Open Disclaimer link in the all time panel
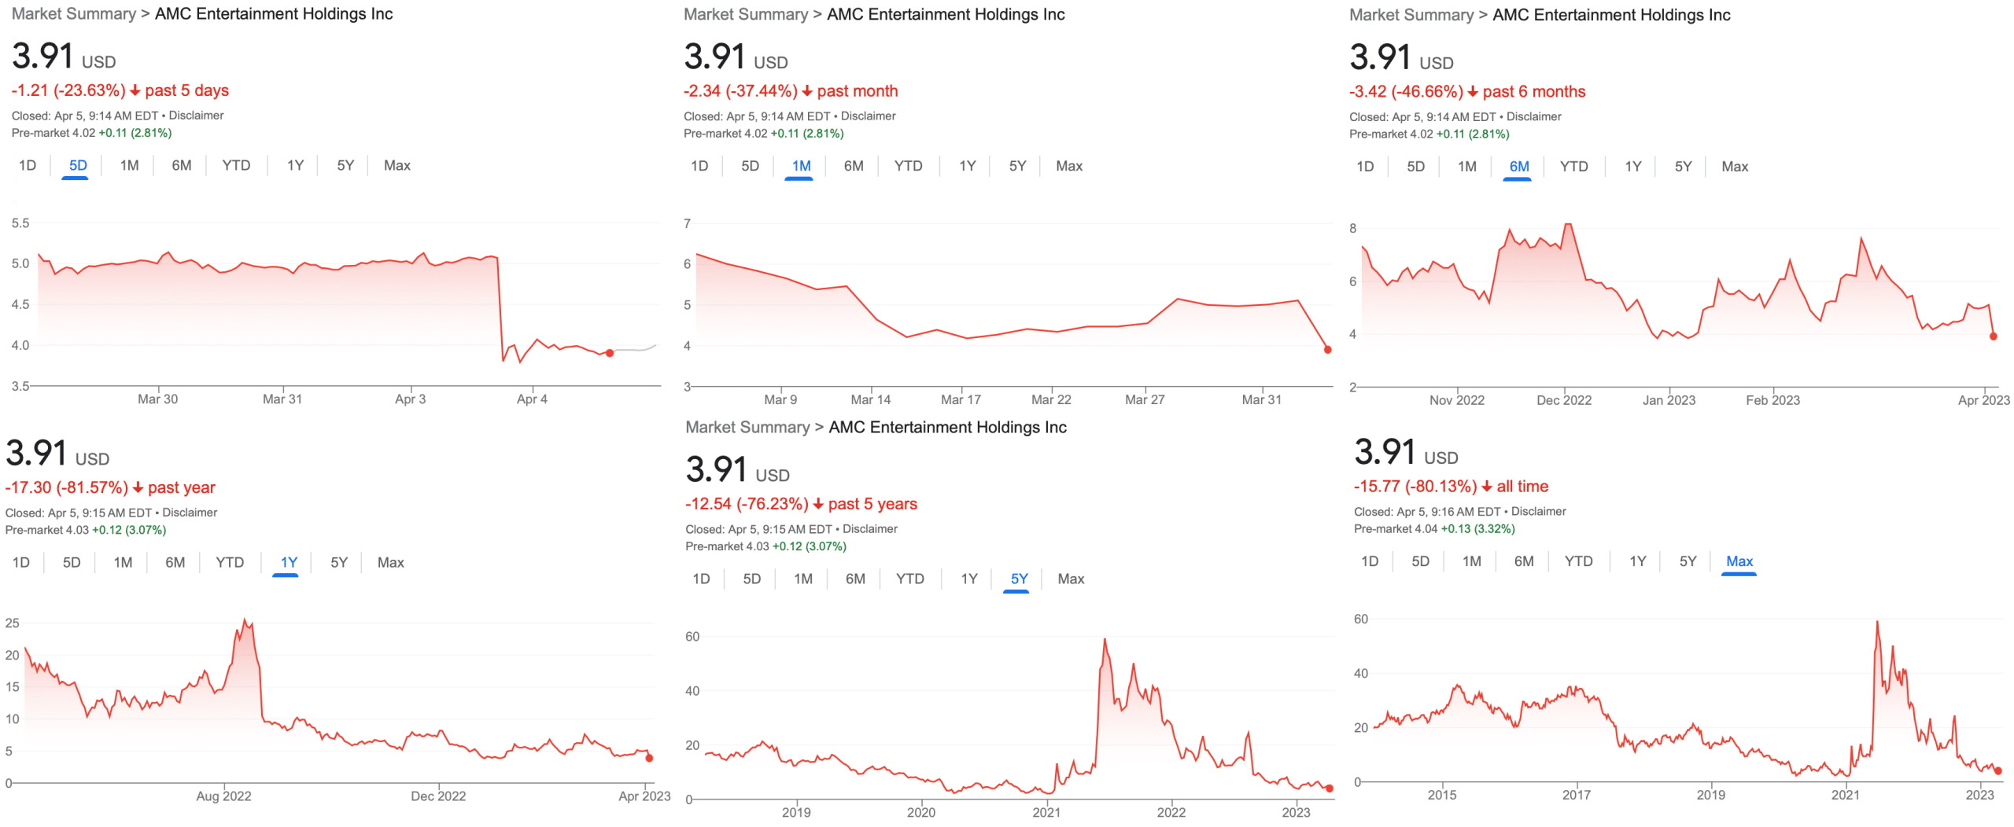2014x827 pixels. tap(1538, 512)
